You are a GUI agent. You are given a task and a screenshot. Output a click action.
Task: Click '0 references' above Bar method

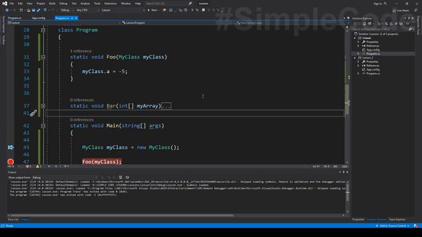82,100
